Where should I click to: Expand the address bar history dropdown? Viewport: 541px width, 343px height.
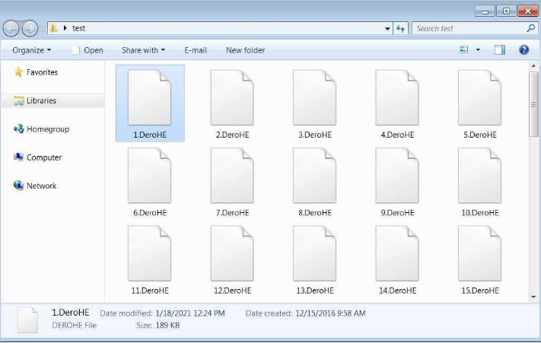(x=388, y=29)
